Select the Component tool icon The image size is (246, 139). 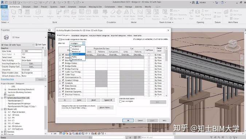click(x=38, y=12)
